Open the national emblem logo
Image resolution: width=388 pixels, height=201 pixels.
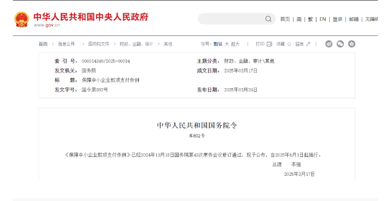[22, 19]
